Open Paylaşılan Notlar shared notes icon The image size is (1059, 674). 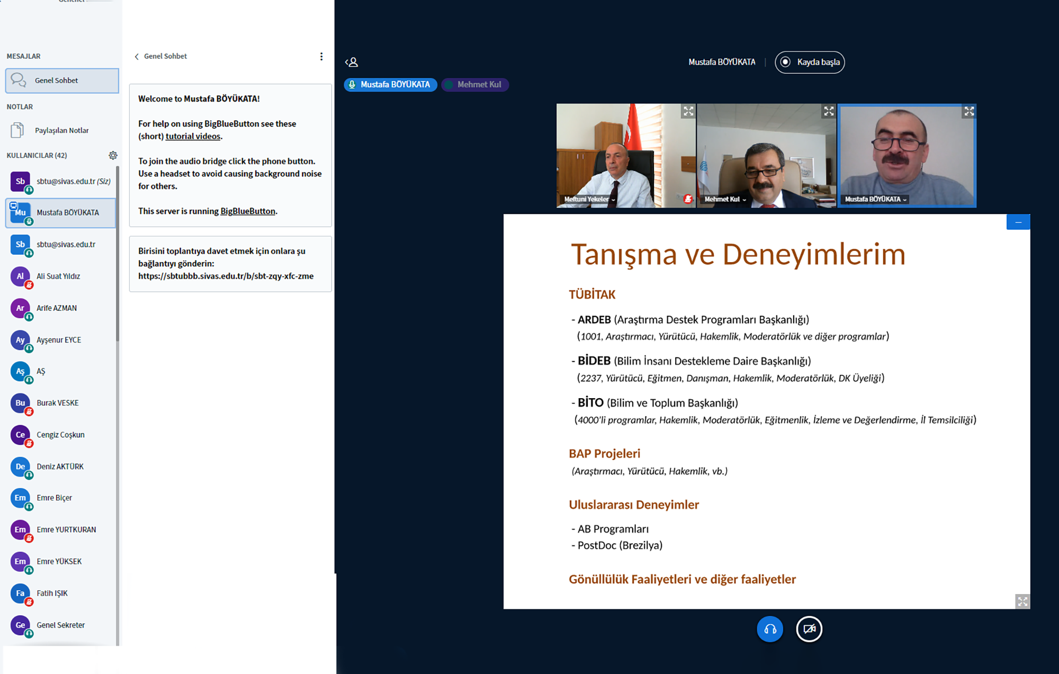[x=17, y=130]
